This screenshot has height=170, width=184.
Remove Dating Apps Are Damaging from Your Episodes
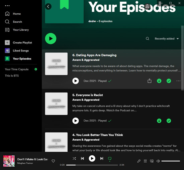pyautogui.click(x=169, y=81)
